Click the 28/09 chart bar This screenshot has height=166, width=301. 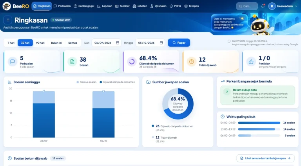click(x=44, y=114)
